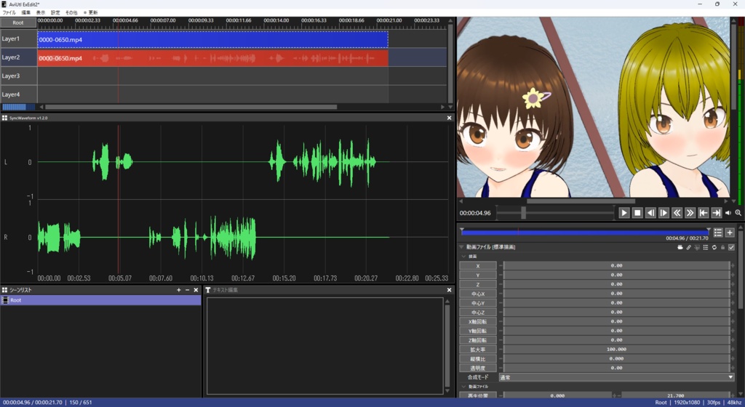Click the Z軸回転 parameter button

pos(477,340)
